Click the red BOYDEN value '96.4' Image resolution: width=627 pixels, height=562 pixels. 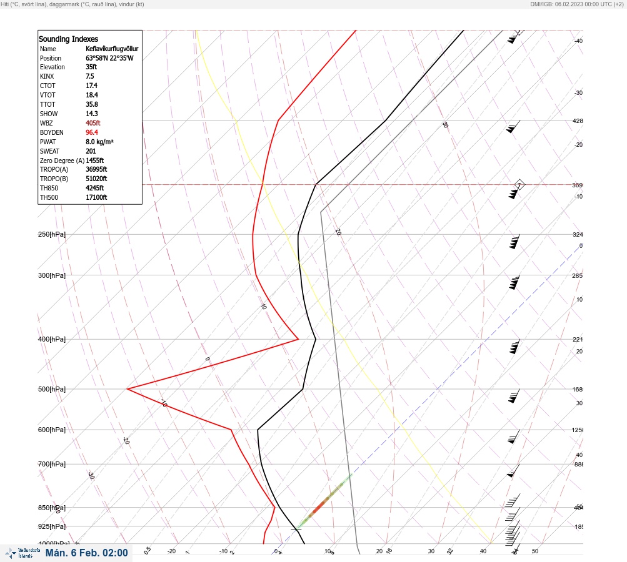91,132
